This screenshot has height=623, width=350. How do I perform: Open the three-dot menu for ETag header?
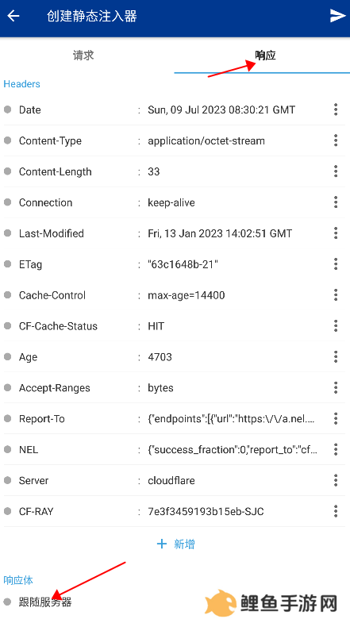click(x=336, y=264)
